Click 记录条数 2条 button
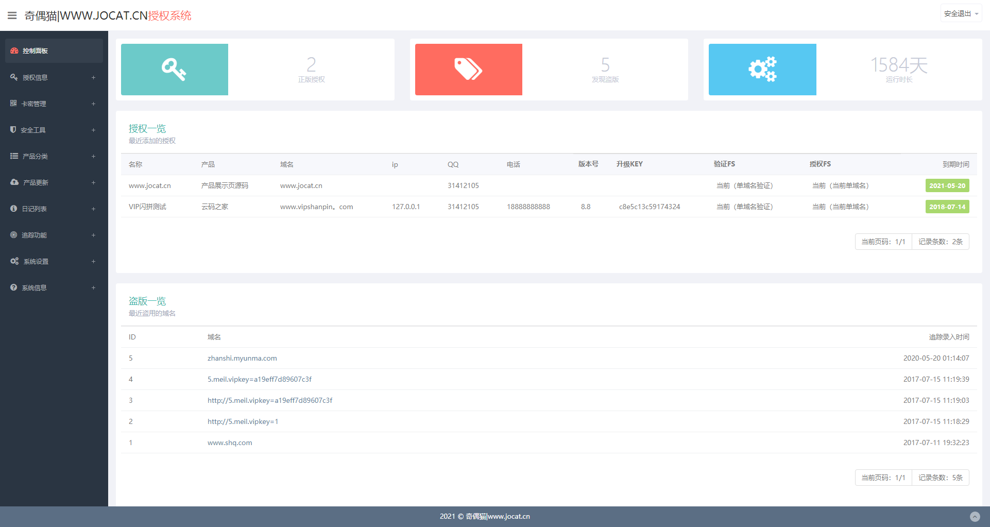The height and width of the screenshot is (527, 990). 941,242
